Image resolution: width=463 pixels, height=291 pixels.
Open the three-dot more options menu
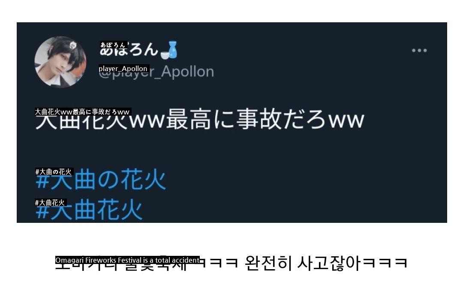click(419, 51)
